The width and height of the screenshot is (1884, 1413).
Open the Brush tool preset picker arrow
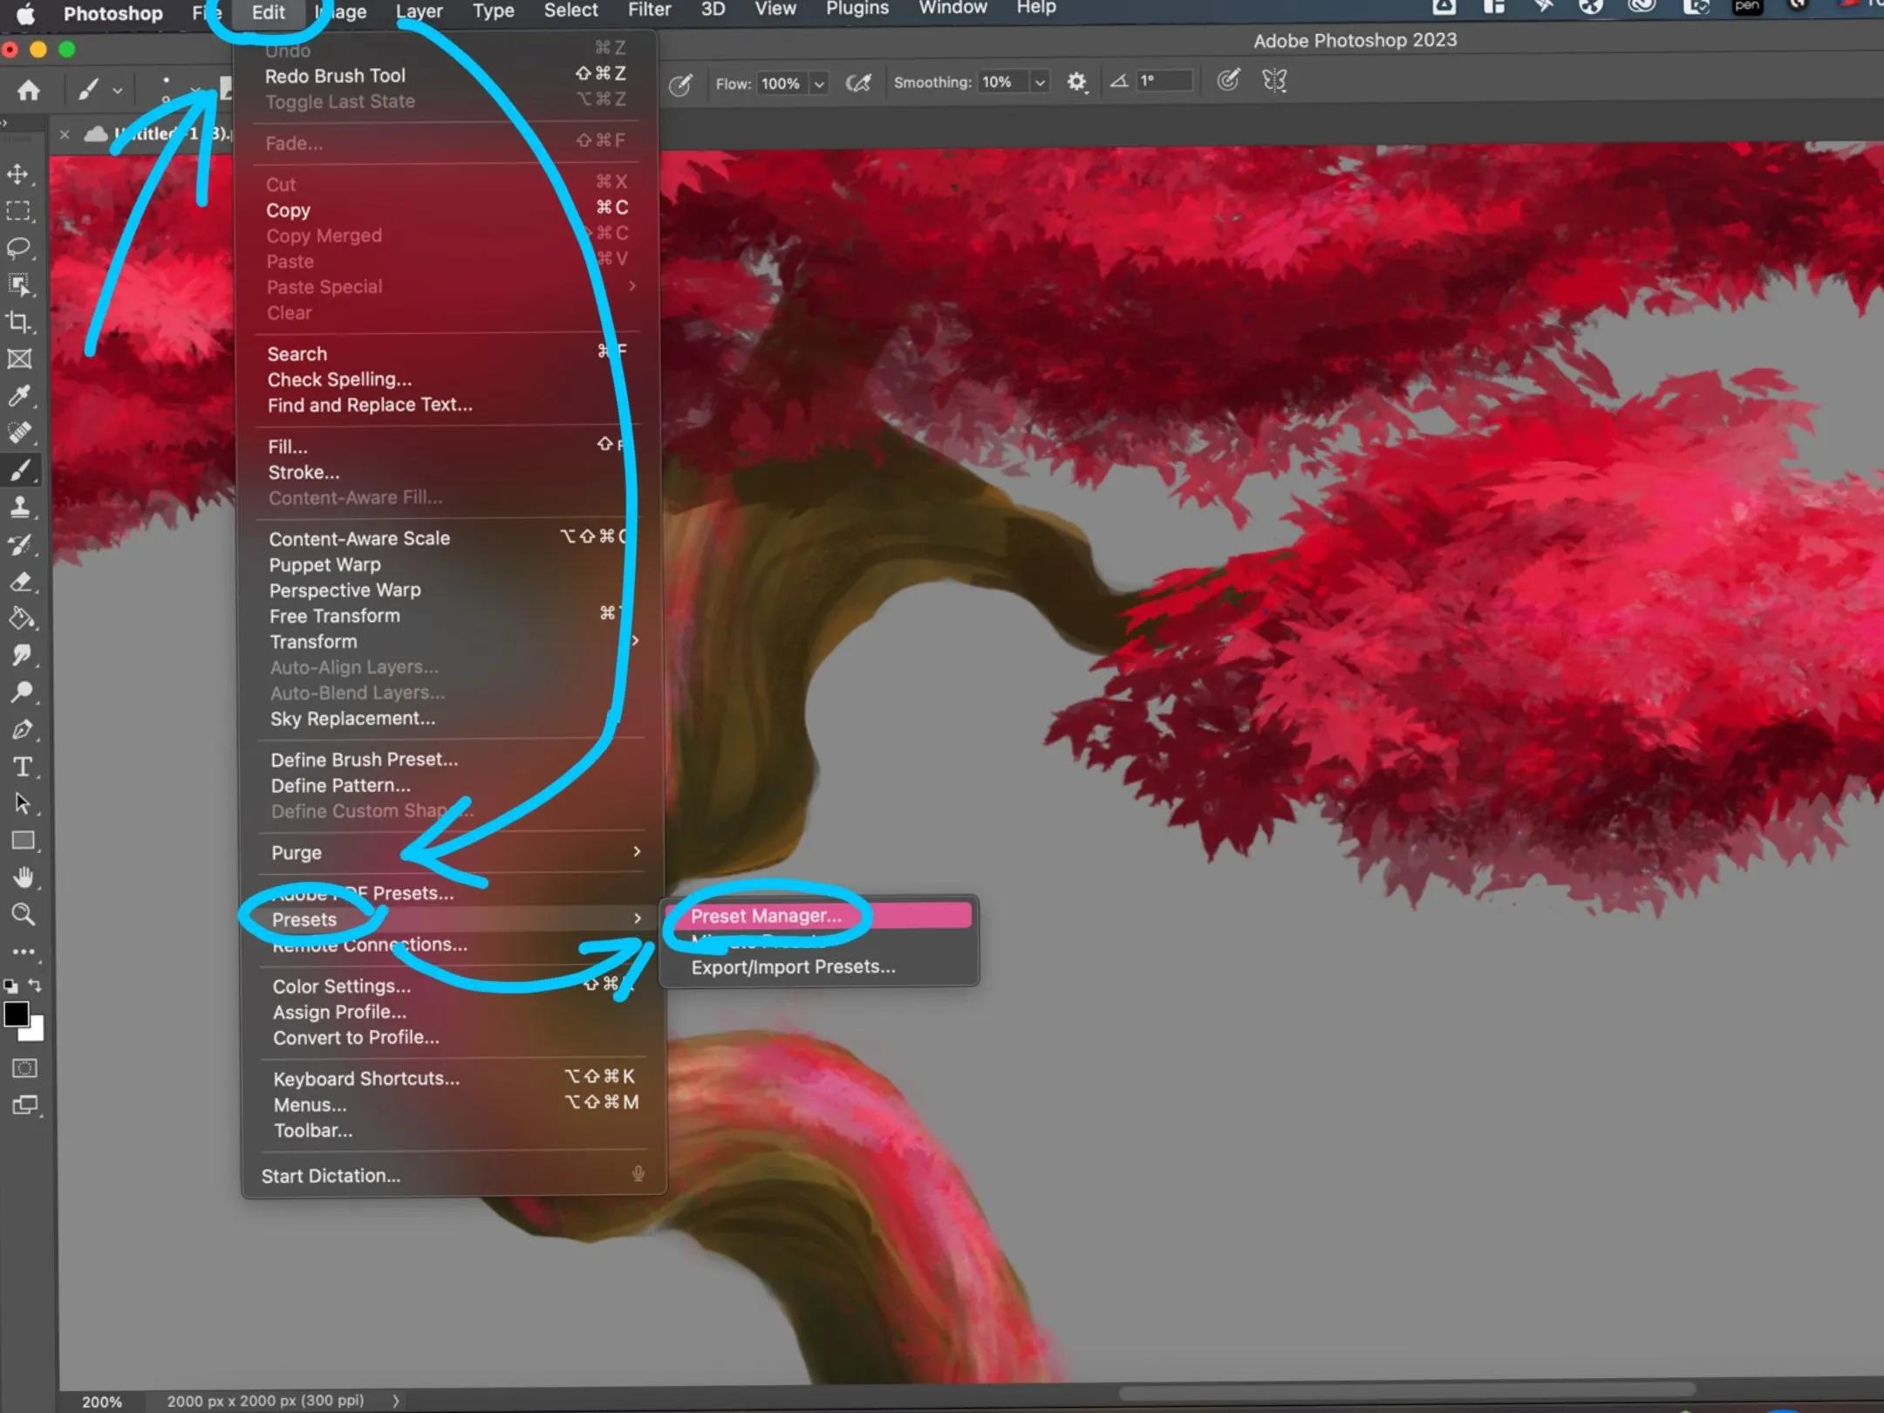[118, 90]
